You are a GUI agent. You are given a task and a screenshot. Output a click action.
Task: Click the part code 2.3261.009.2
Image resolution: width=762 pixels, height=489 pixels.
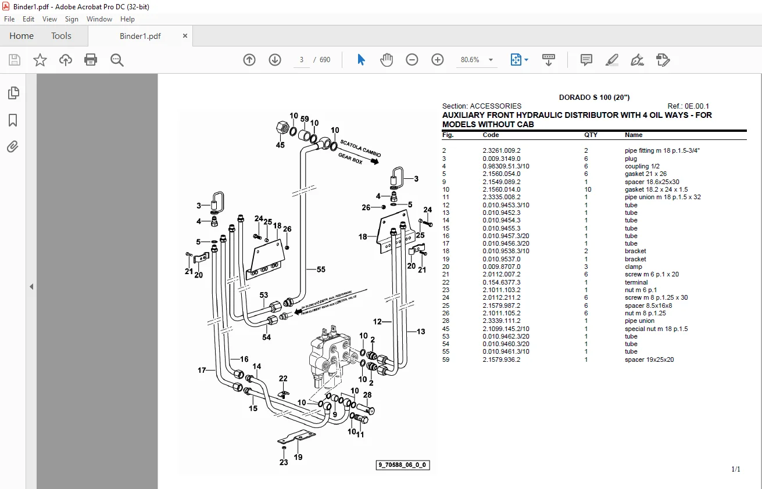click(502, 151)
